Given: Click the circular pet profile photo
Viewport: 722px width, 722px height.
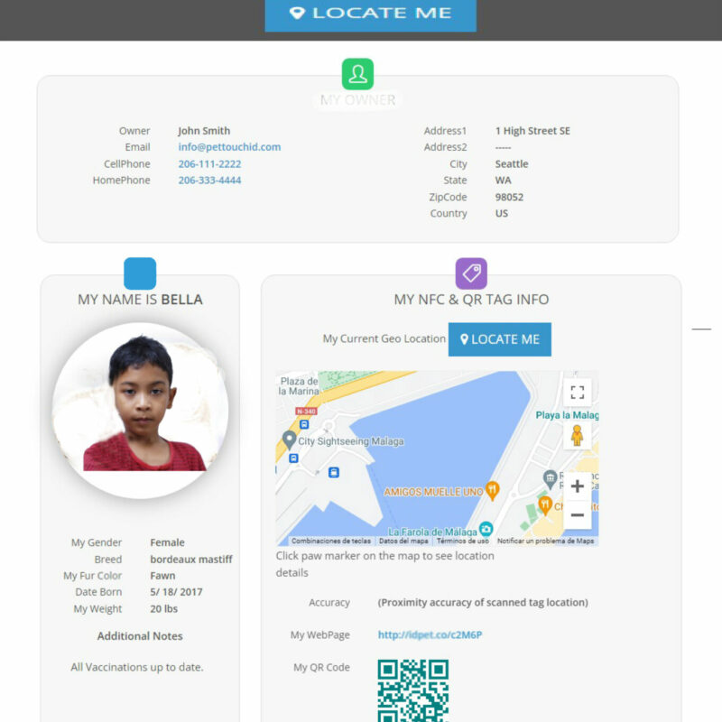Looking at the screenshot, I should click(x=140, y=411).
